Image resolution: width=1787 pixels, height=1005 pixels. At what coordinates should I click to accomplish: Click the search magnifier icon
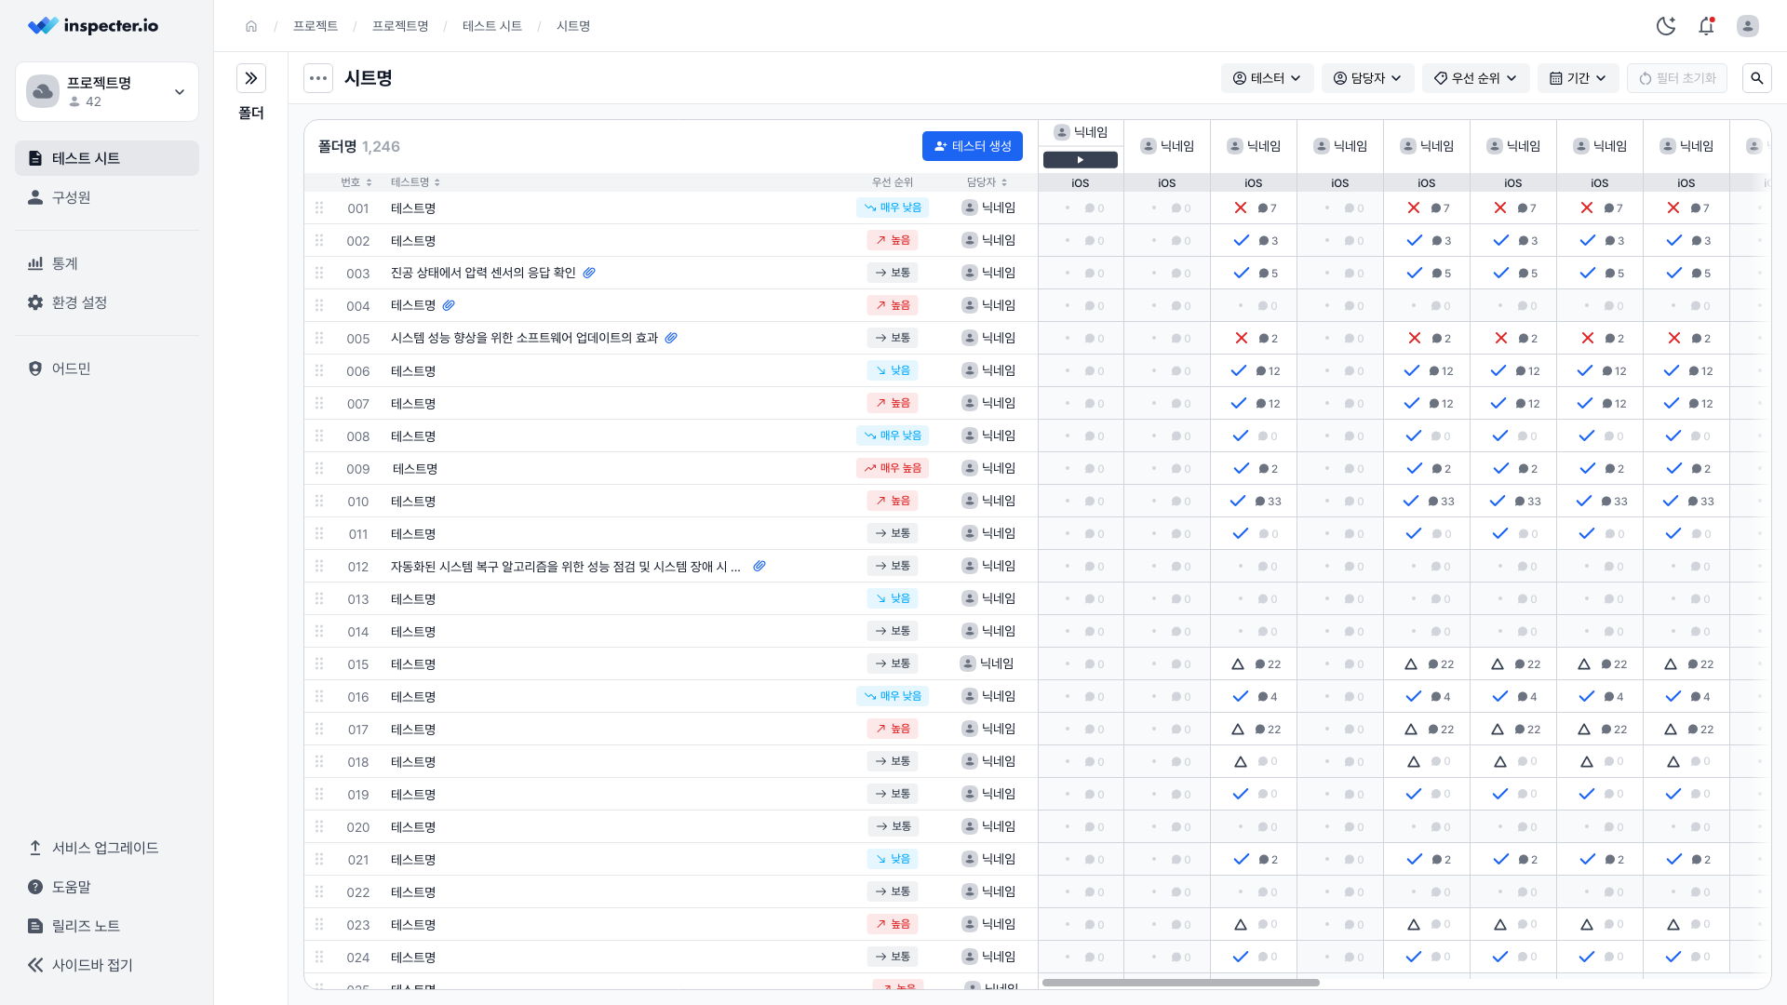1756,78
